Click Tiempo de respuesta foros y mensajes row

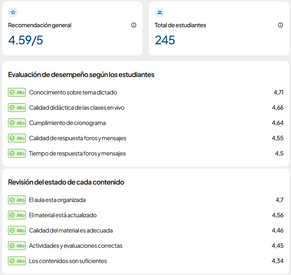tap(146, 153)
